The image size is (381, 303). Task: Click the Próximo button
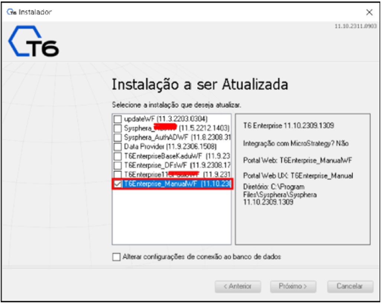293,287
